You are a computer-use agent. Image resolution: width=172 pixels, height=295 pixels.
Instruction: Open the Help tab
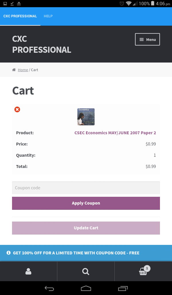click(x=48, y=16)
